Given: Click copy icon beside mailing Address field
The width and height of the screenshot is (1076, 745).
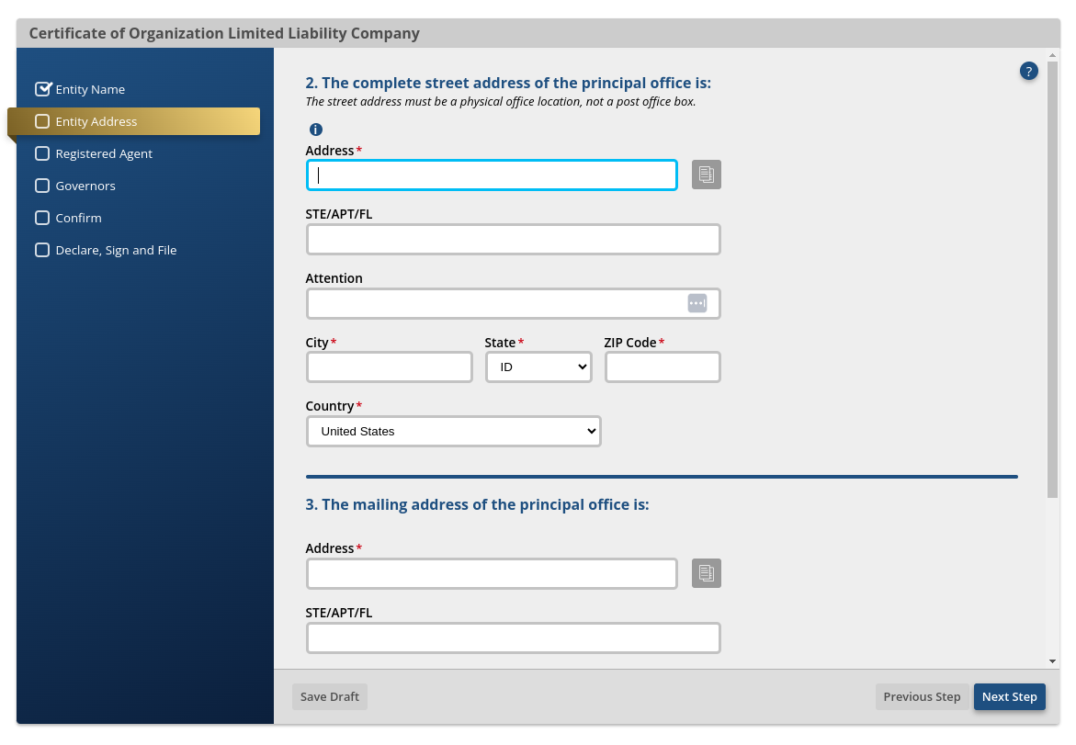Looking at the screenshot, I should point(706,573).
